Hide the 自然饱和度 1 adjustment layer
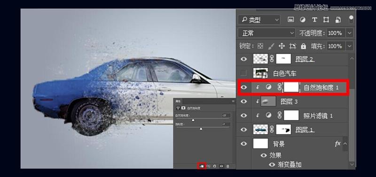This screenshot has width=376, height=177. (243, 87)
